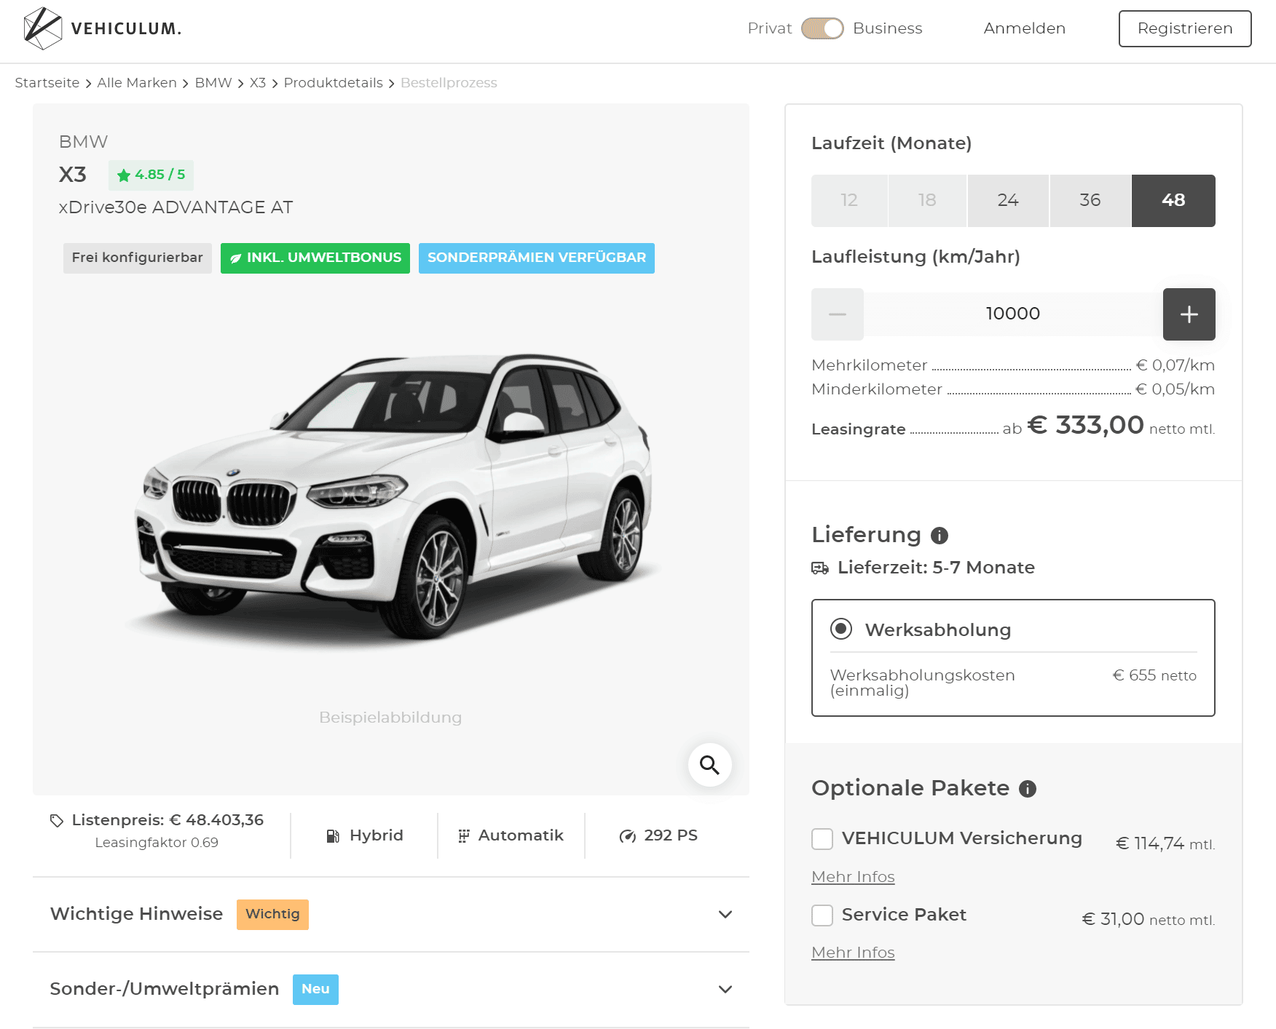
Task: Open Produktdetails breadcrumb link
Action: click(333, 83)
